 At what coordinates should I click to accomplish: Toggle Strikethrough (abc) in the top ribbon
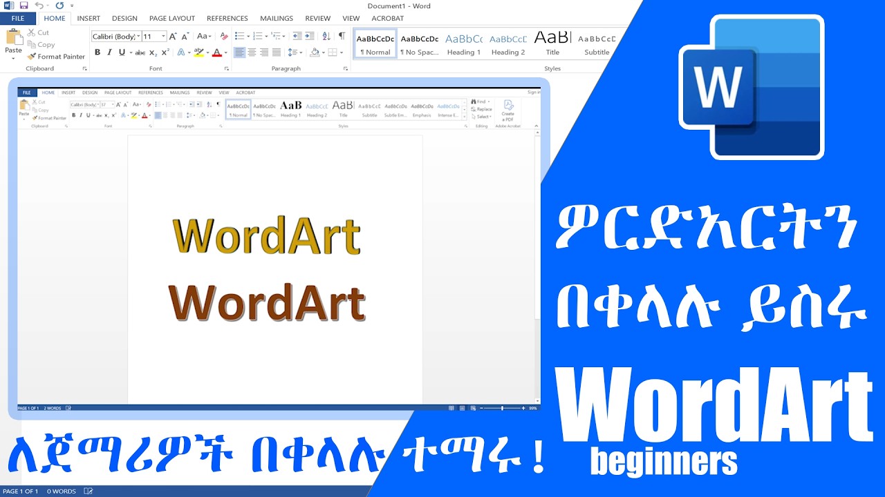coord(140,52)
